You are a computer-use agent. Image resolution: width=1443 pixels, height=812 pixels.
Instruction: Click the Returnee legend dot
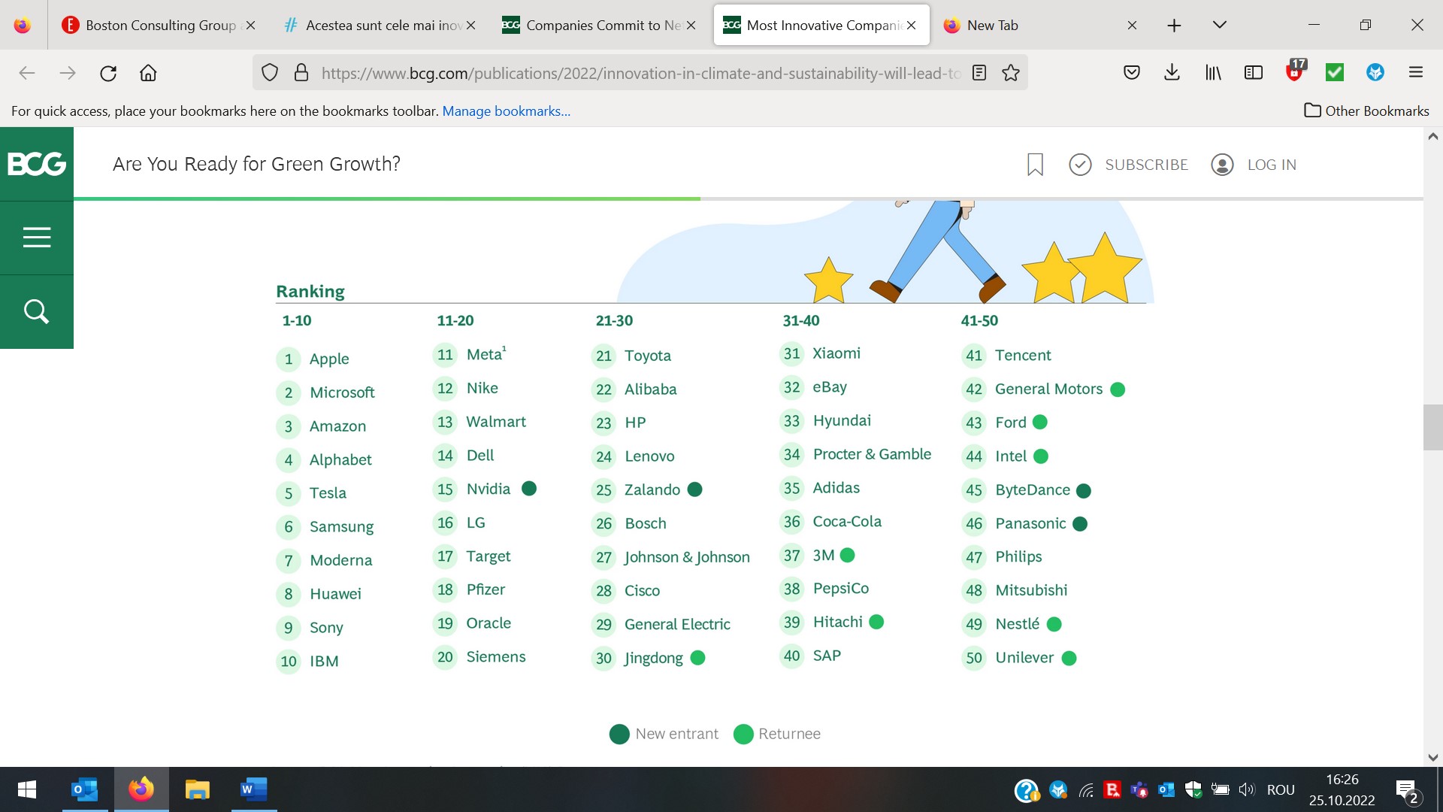(743, 734)
